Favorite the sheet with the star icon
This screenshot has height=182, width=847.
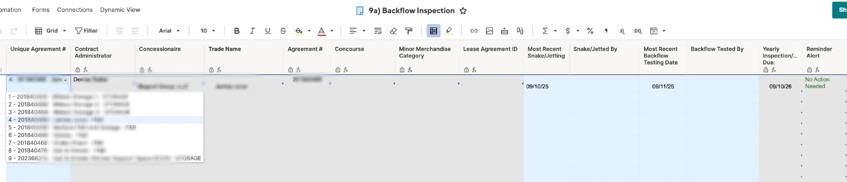click(463, 11)
